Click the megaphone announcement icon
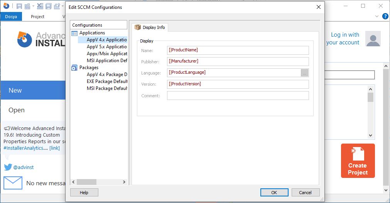The image size is (390, 203). click(7, 129)
